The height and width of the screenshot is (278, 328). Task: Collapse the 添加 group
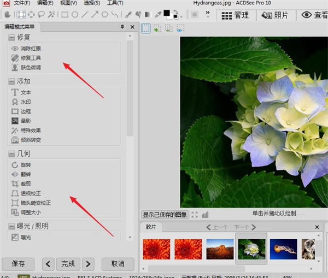[x=11, y=81]
